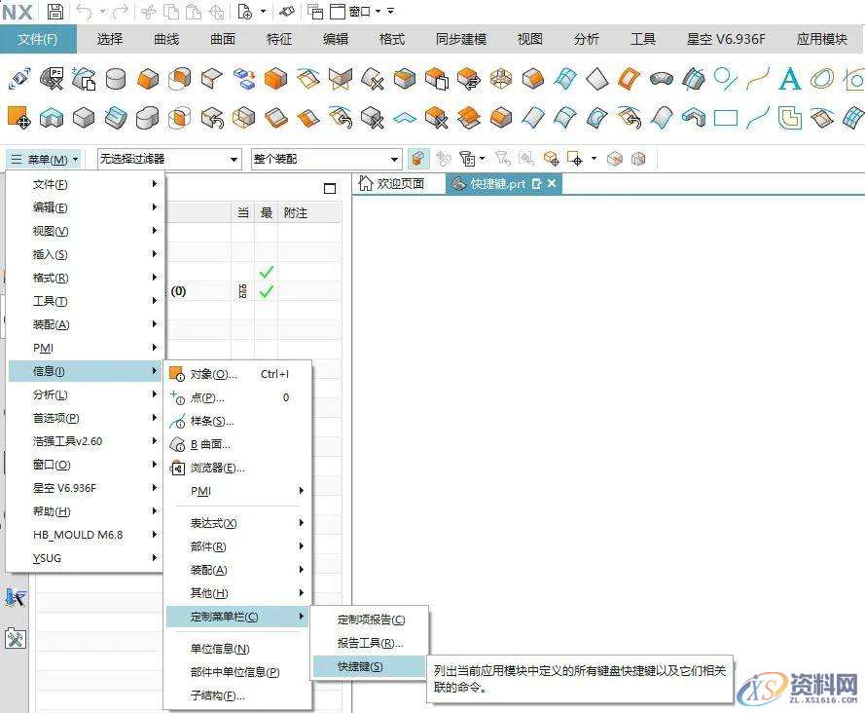
Task: Click the Point info icon beside 点(P)
Action: pyautogui.click(x=176, y=397)
